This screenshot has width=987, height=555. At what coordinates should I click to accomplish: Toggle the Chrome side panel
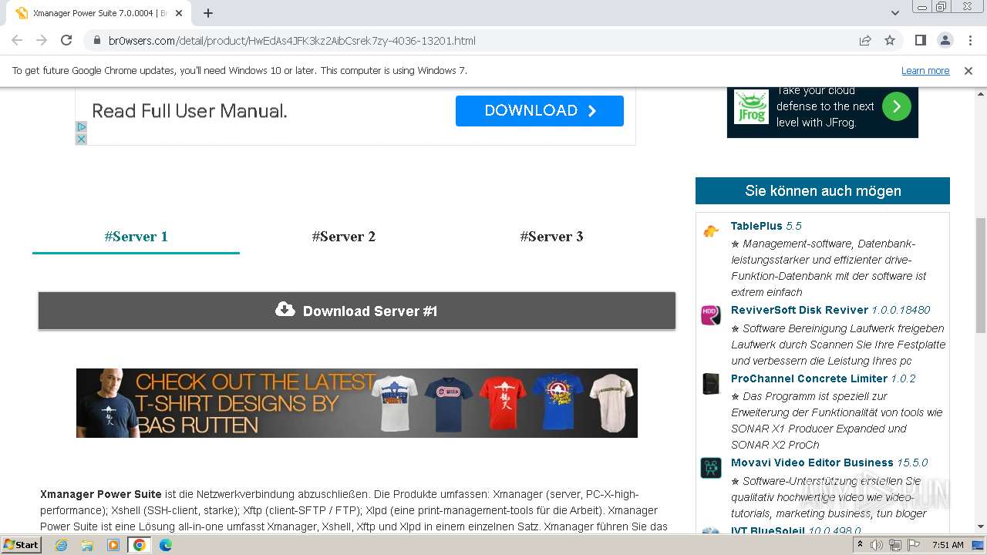pos(920,40)
